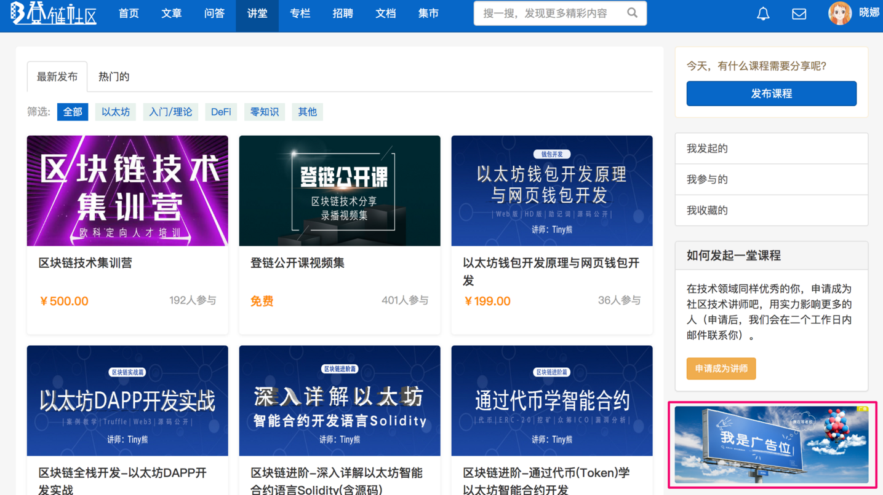Click the title 区块链技术集训营
This screenshot has width=883, height=495.
pos(86,263)
